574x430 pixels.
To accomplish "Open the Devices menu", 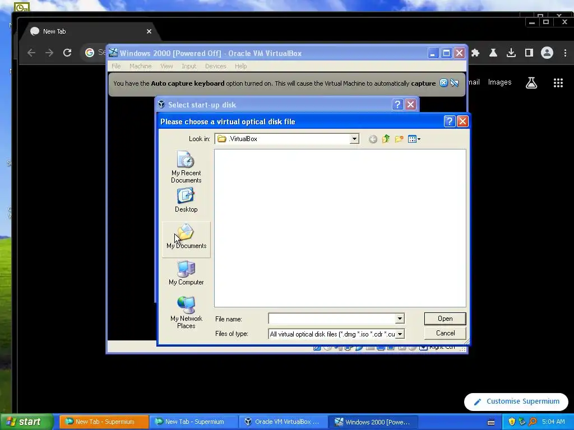I will (x=216, y=66).
